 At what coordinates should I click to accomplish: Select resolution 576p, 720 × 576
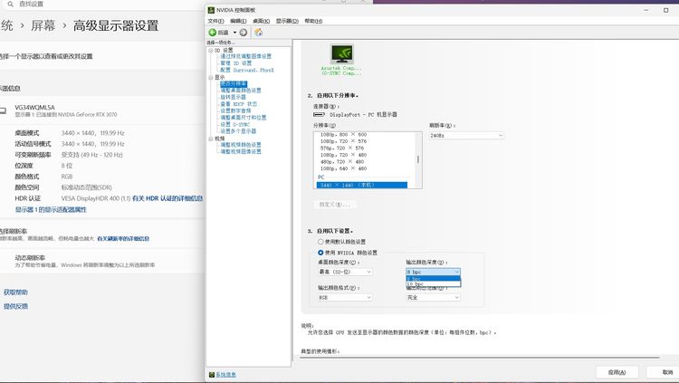tap(342, 148)
